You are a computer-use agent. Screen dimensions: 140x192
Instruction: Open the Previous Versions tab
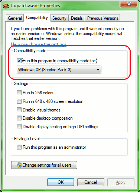click(102, 18)
